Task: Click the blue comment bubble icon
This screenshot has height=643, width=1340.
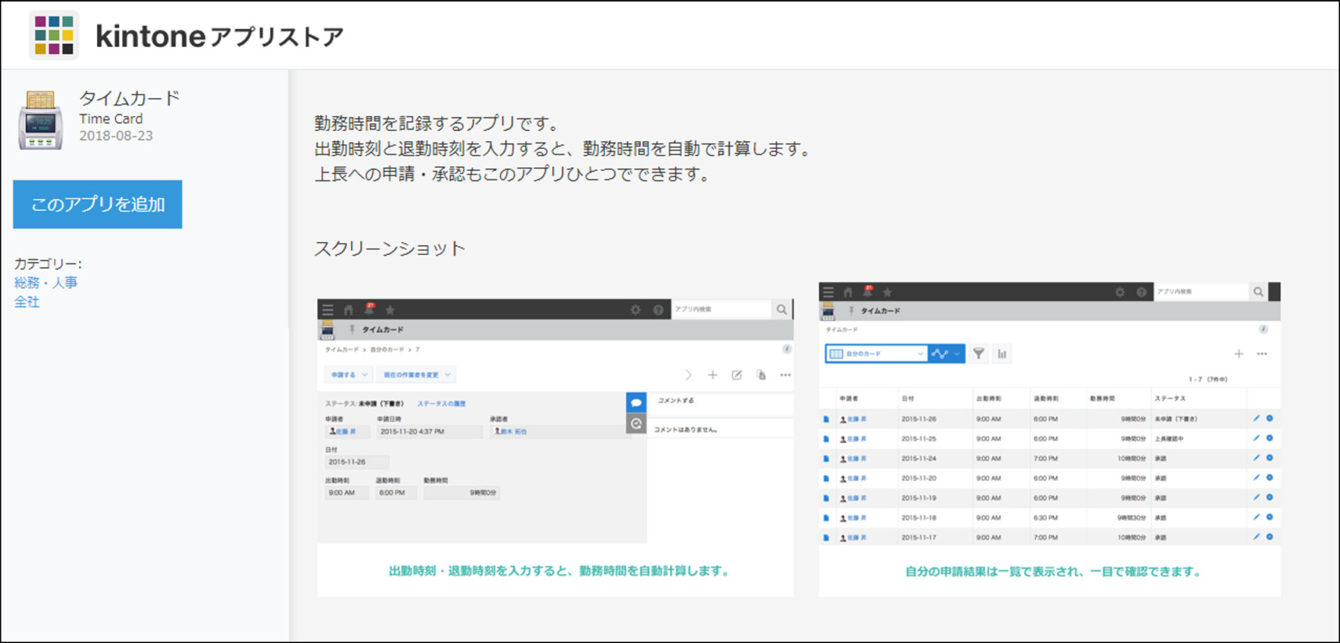Action: 636,403
